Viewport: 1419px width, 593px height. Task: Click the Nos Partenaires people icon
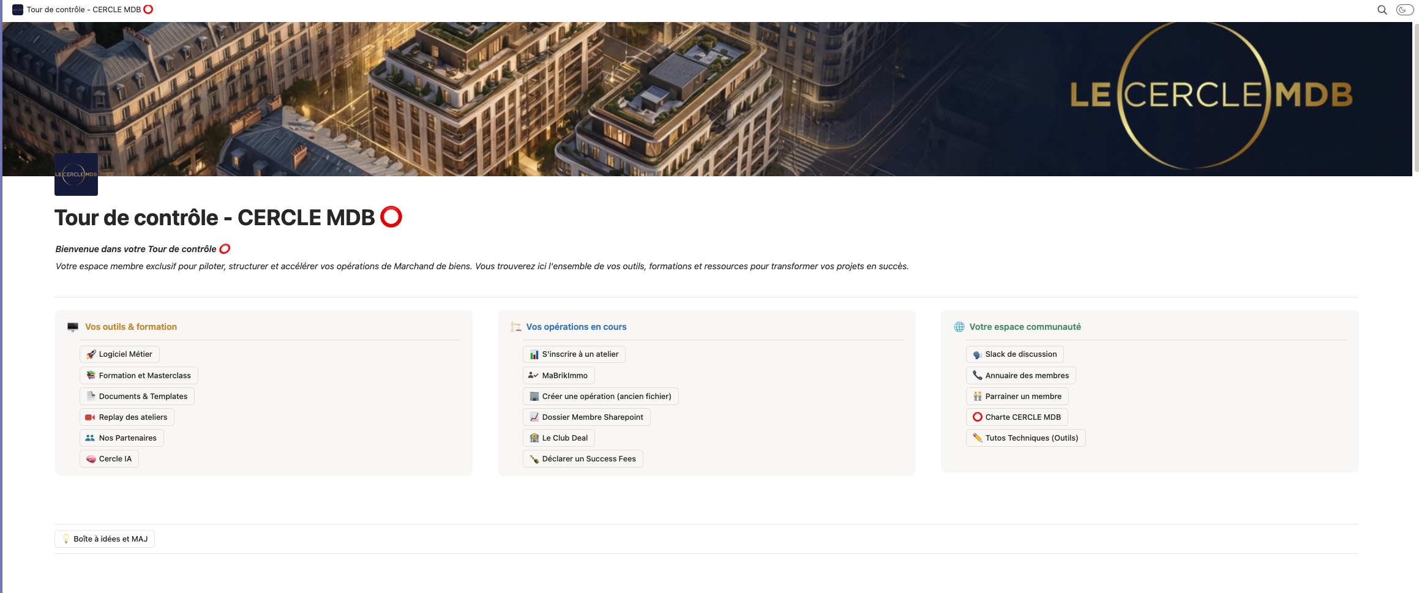[91, 438]
